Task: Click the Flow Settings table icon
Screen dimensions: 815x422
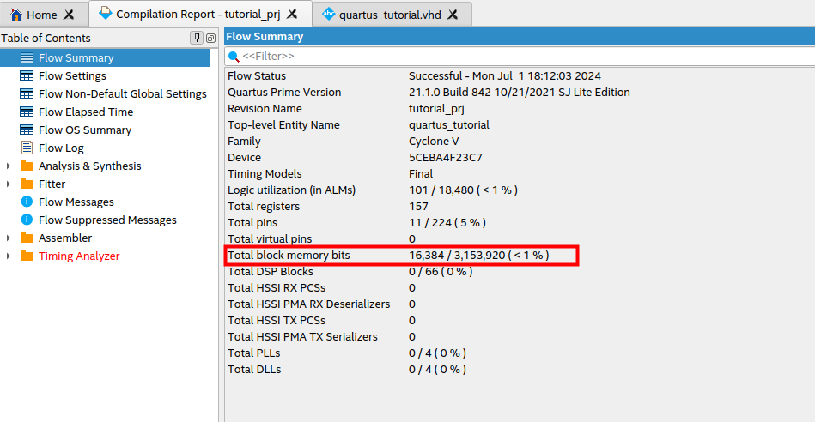Action: click(x=27, y=75)
